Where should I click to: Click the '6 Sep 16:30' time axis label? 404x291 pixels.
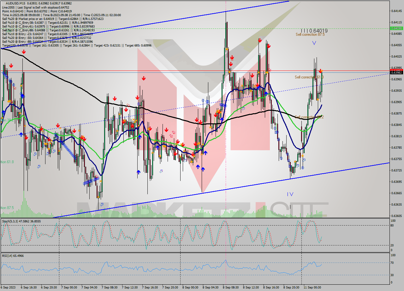pos(29,288)
